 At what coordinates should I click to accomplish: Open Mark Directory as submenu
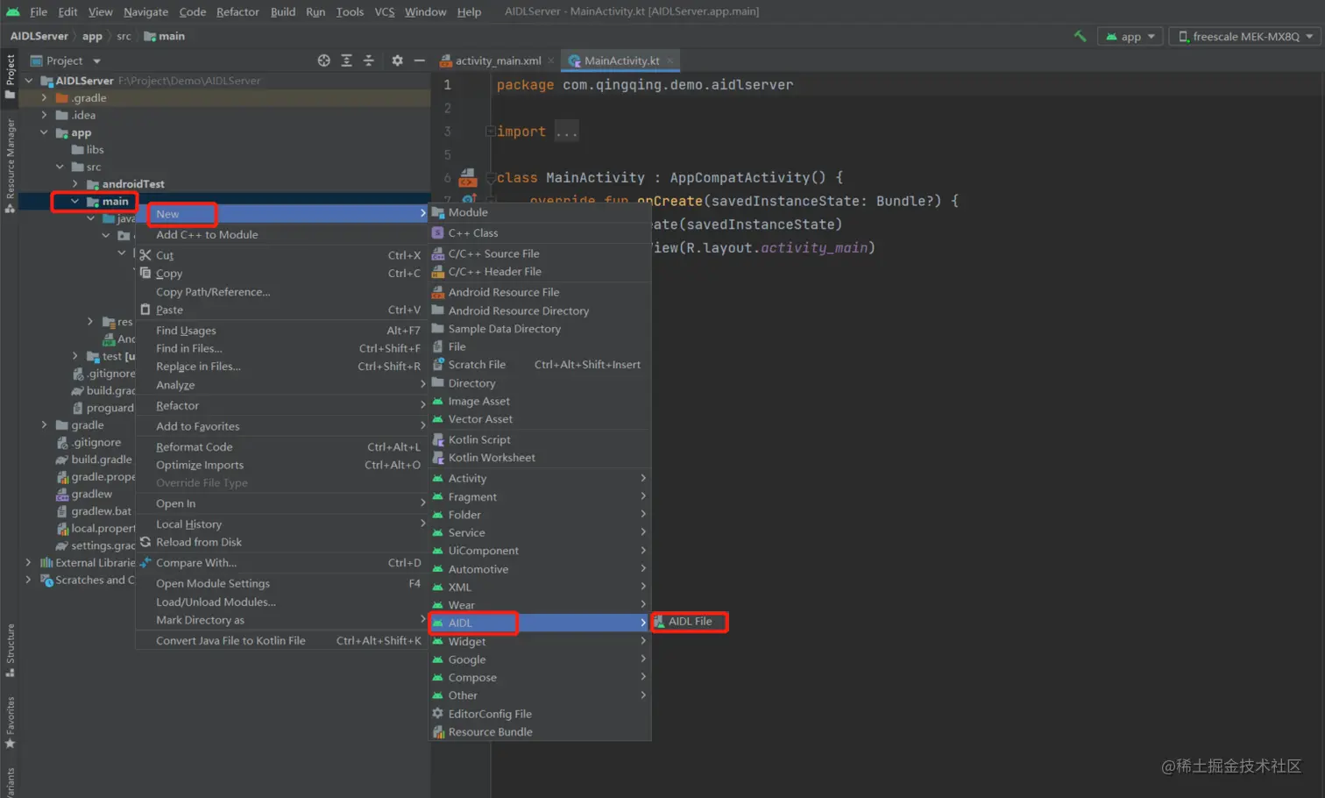pyautogui.click(x=282, y=620)
